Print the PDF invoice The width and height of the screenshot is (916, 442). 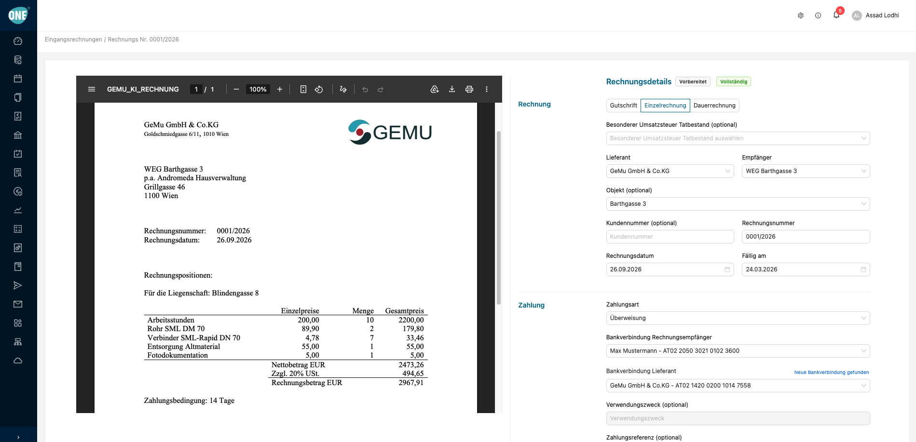point(469,89)
